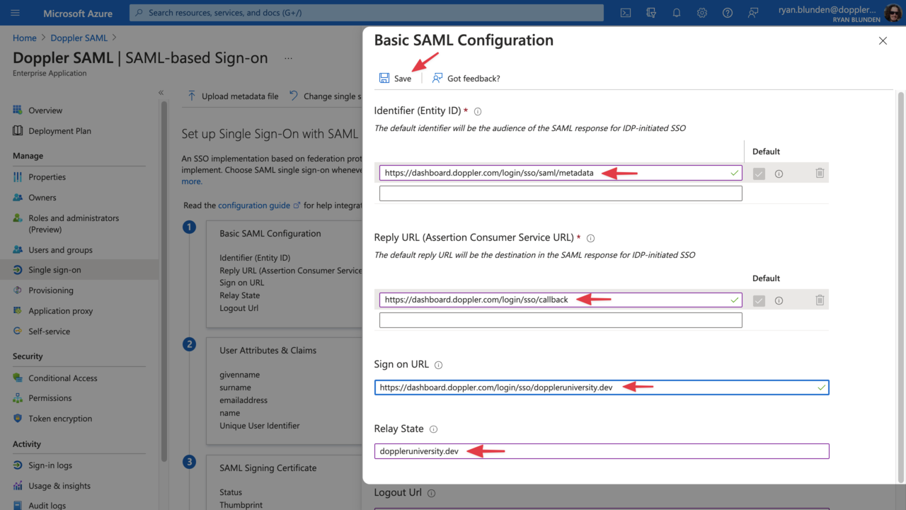
Task: Click the Got feedback person icon
Action: pyautogui.click(x=437, y=78)
